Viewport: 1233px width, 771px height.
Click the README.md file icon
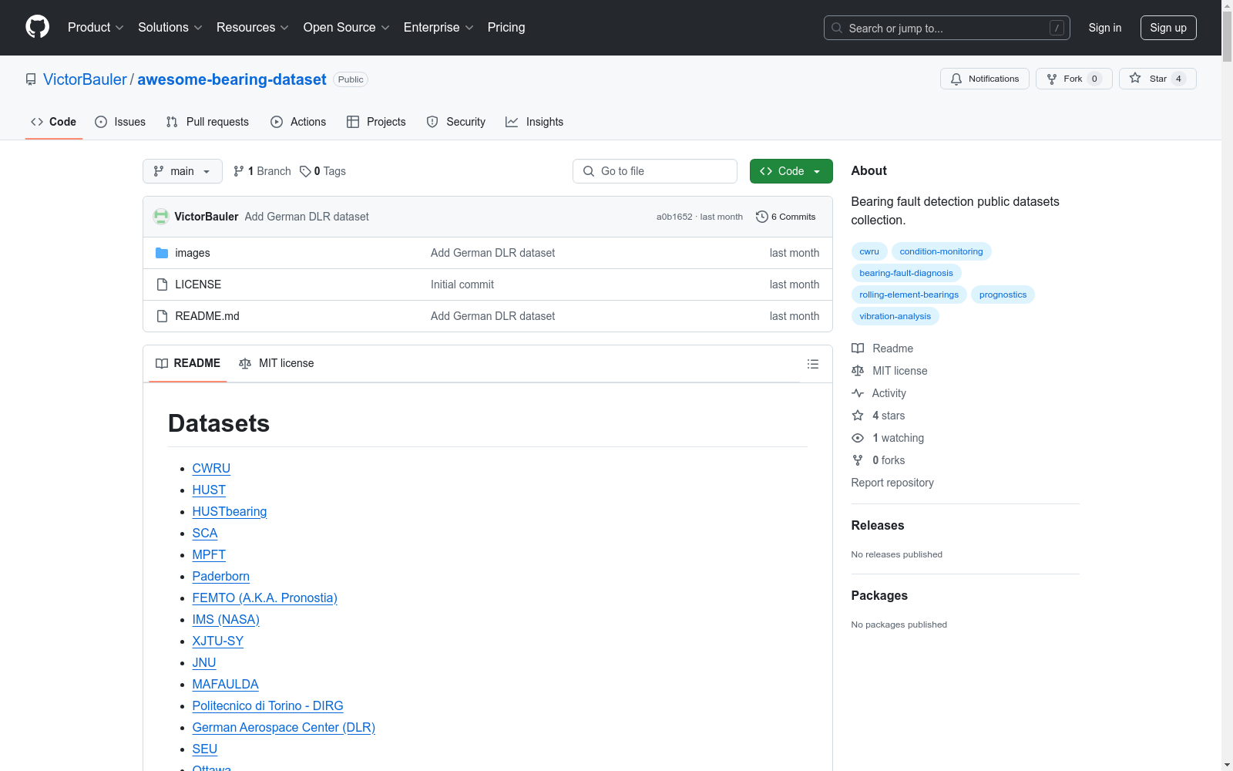(162, 316)
